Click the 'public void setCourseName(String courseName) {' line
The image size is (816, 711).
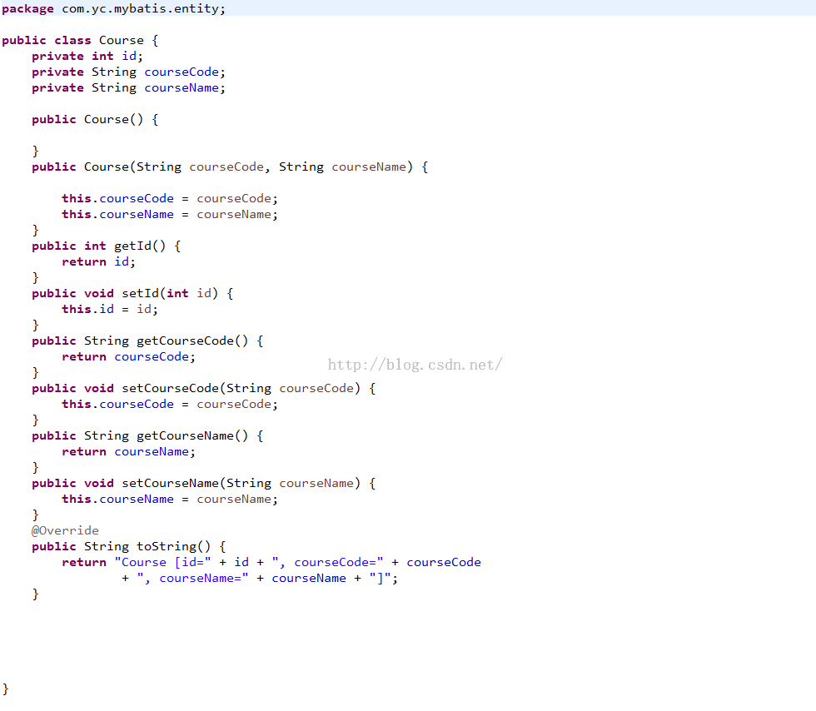(204, 484)
